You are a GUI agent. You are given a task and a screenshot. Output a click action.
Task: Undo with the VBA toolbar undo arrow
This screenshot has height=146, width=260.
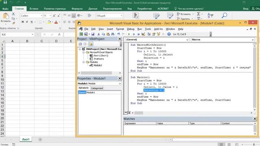tap(118, 34)
